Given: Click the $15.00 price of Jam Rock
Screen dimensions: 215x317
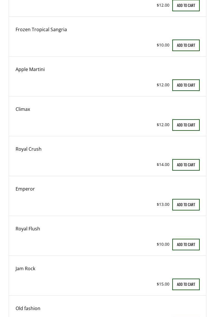Looking at the screenshot, I should [x=163, y=284].
